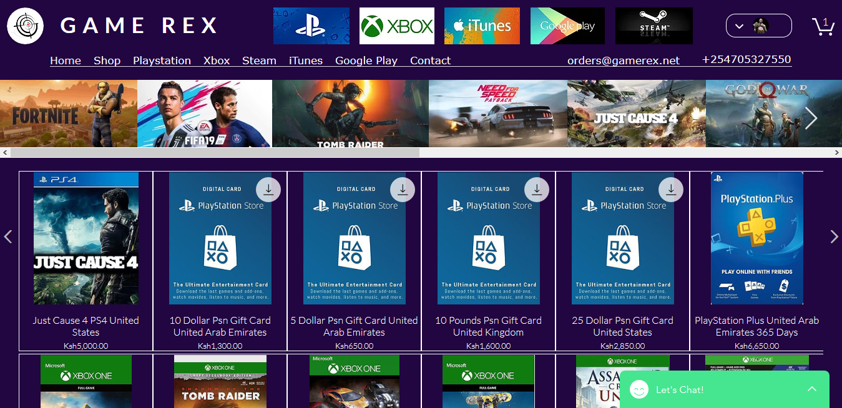Open the Google Play menu item
Viewport: 842px width, 408px height.
tap(366, 61)
